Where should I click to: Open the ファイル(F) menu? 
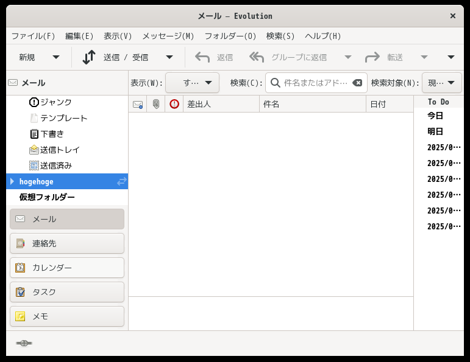point(34,37)
